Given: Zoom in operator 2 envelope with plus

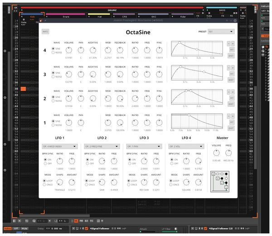Looking at the screenshot, I should coord(233,92).
